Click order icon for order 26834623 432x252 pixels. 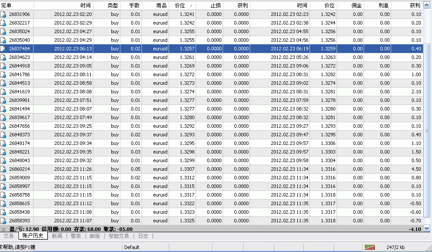click(x=3, y=57)
